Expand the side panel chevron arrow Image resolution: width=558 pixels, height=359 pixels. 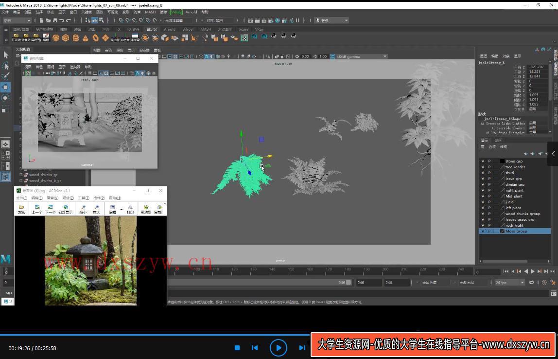(x=553, y=154)
